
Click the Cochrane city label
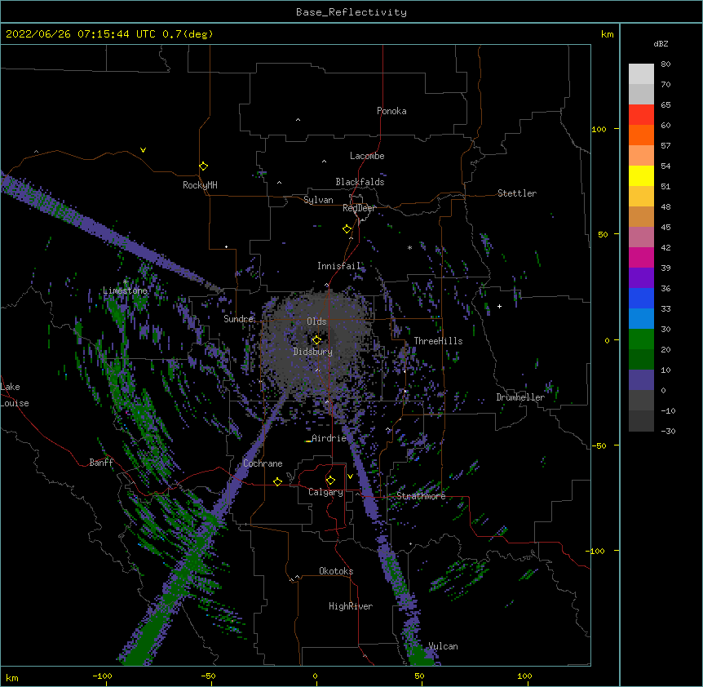pyautogui.click(x=263, y=463)
